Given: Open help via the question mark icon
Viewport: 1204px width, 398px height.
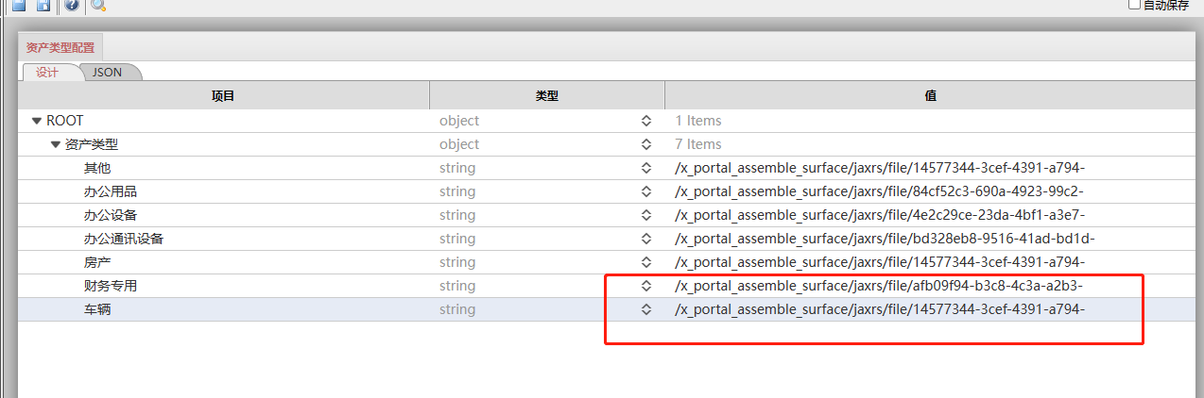Looking at the screenshot, I should 72,5.
